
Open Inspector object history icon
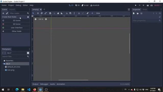160,13
